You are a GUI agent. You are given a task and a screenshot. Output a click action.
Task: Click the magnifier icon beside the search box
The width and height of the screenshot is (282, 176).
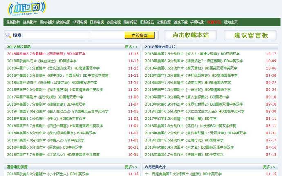pyautogui.click(x=8, y=35)
